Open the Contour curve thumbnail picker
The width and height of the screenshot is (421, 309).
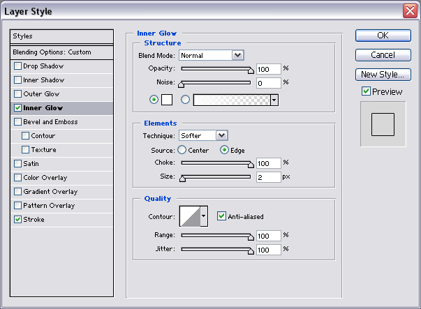189,217
